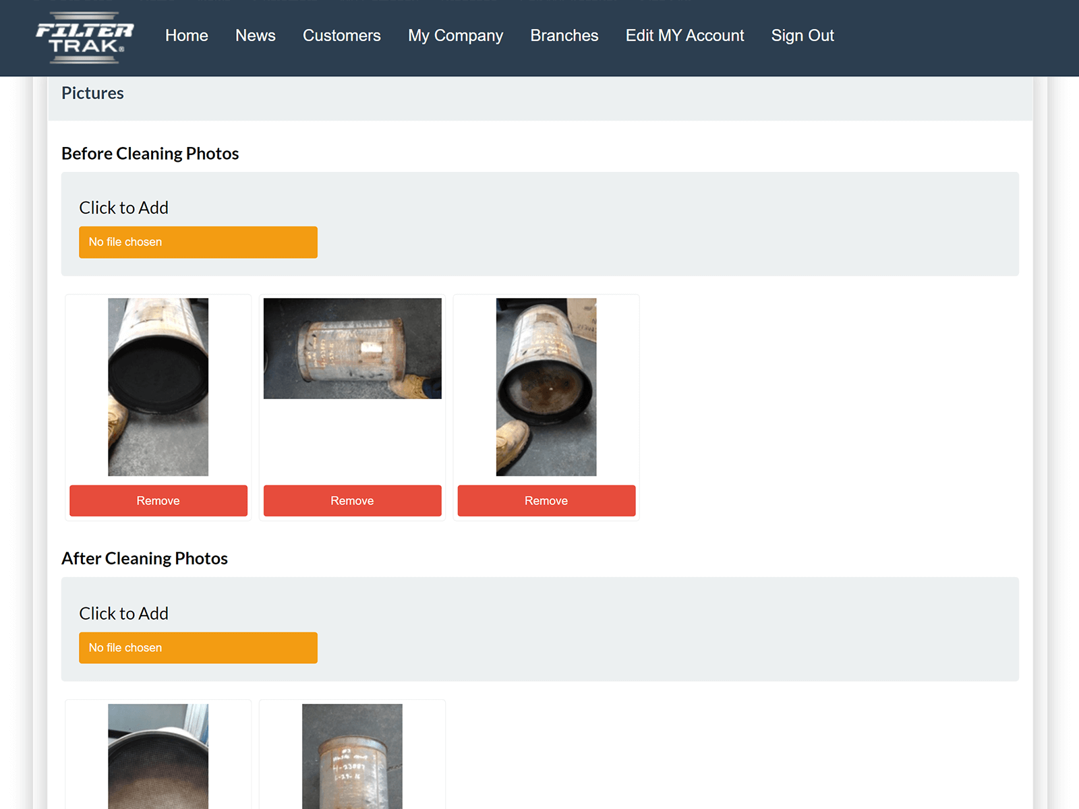The height and width of the screenshot is (809, 1079).
Task: Remove the third before-cleaning photo
Action: tap(547, 501)
